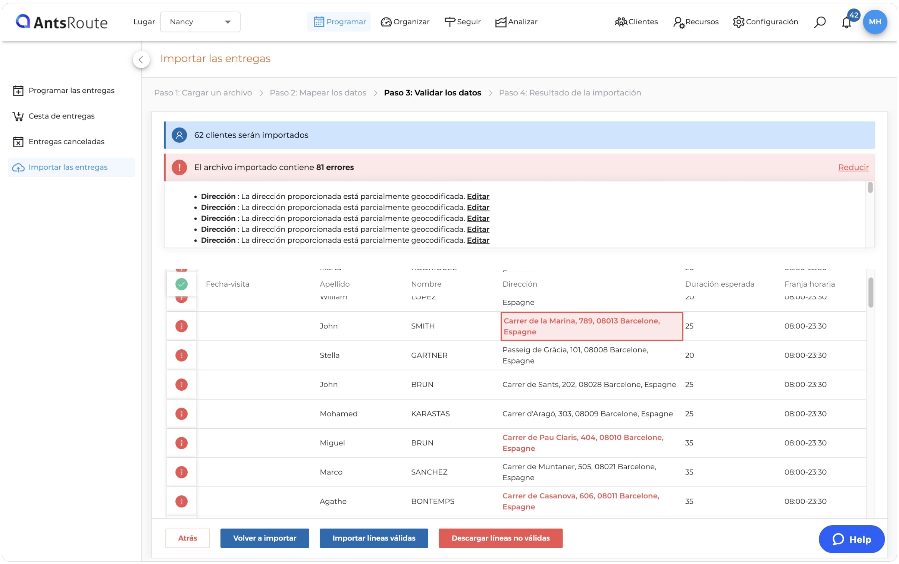
Task: Click the Passeig de Gràcia, 101 address
Action: click(575, 355)
